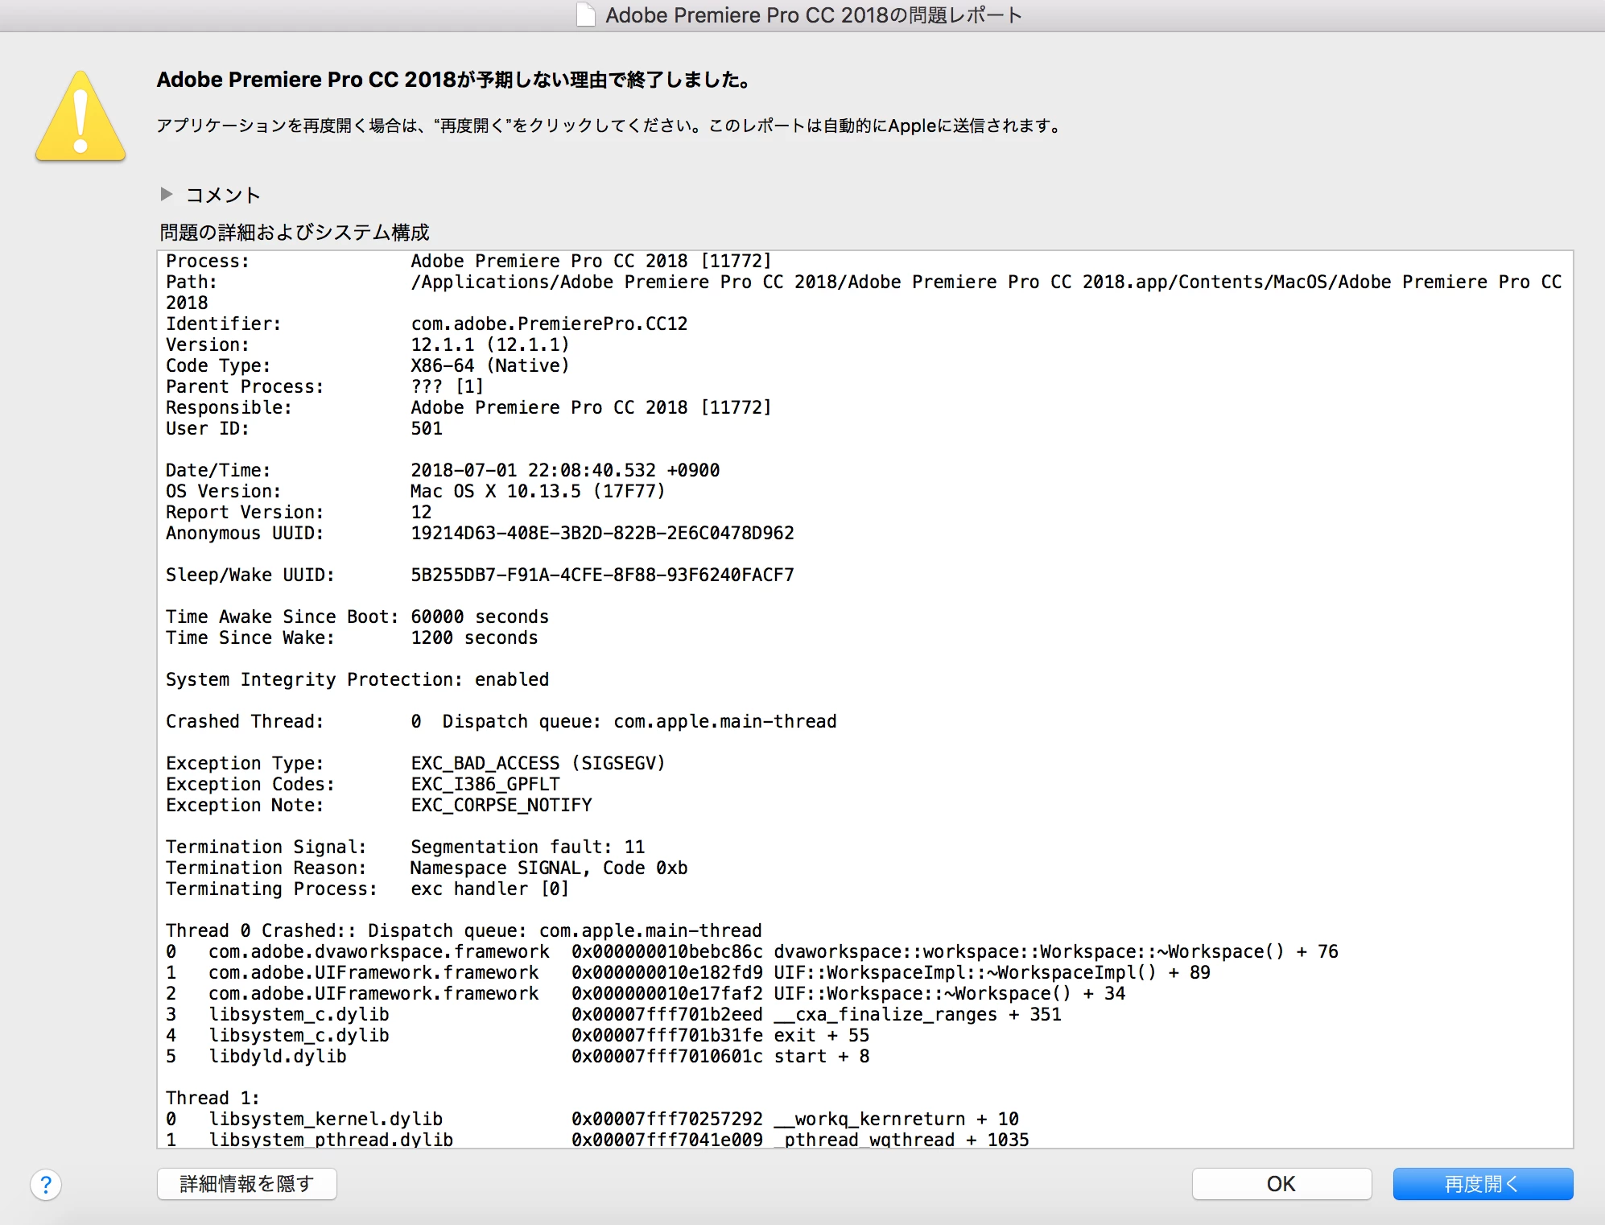The image size is (1605, 1225).
Task: Click the bold crash headline text
Action: [x=455, y=80]
